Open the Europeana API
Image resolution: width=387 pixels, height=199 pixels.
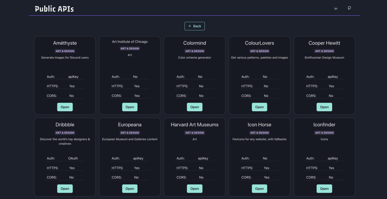click(130, 188)
